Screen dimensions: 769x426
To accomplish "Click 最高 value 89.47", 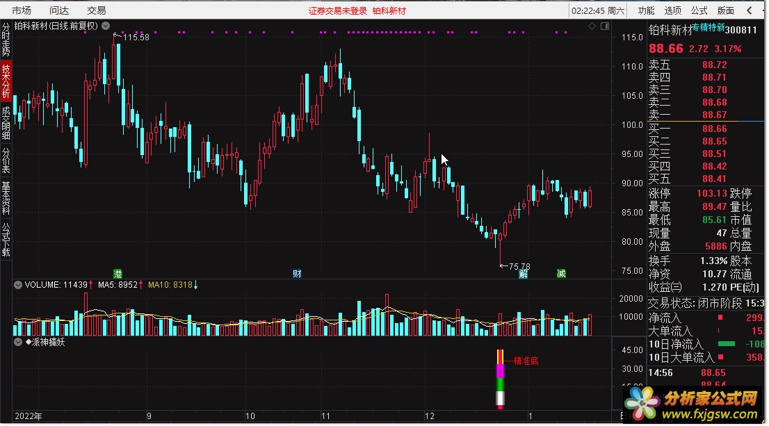I will 715,206.
